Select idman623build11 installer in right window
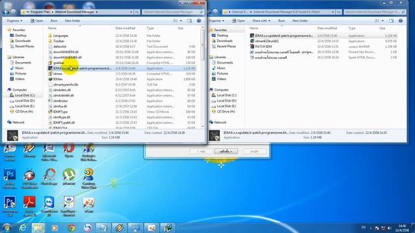Viewport: 415px width, 233px height. pos(267,41)
